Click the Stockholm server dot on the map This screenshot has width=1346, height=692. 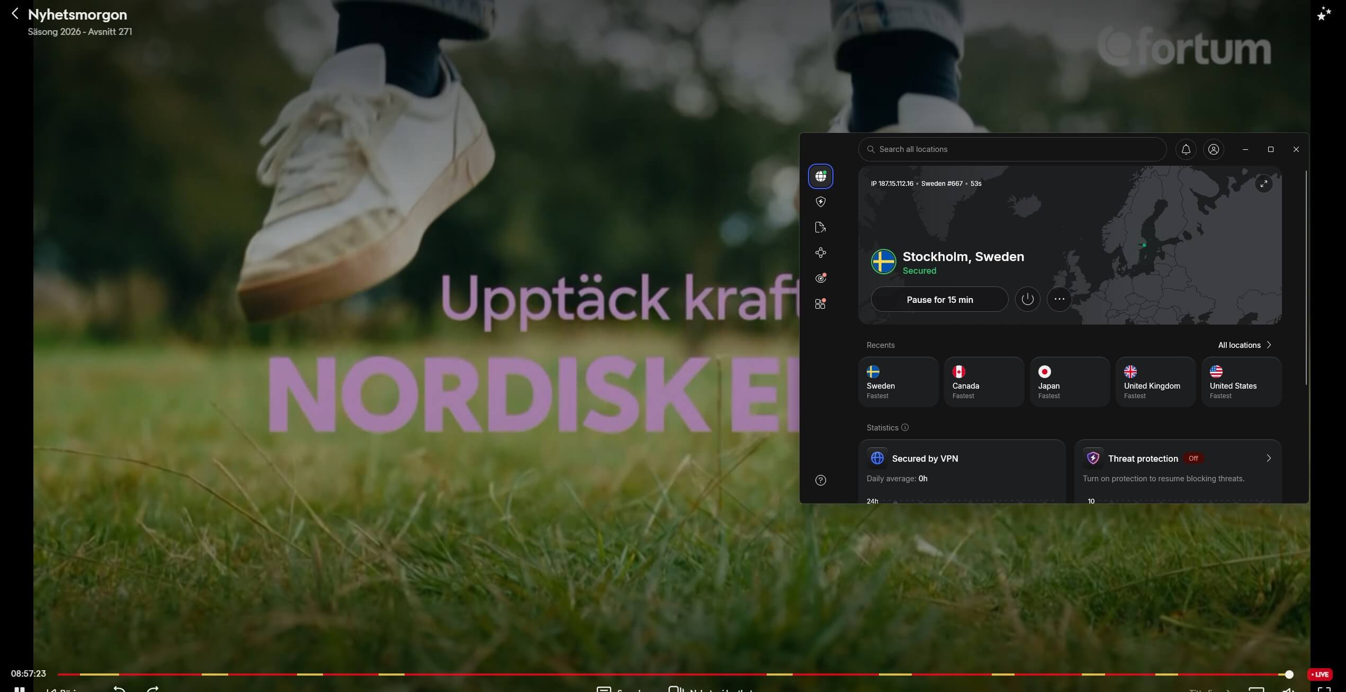click(1144, 245)
